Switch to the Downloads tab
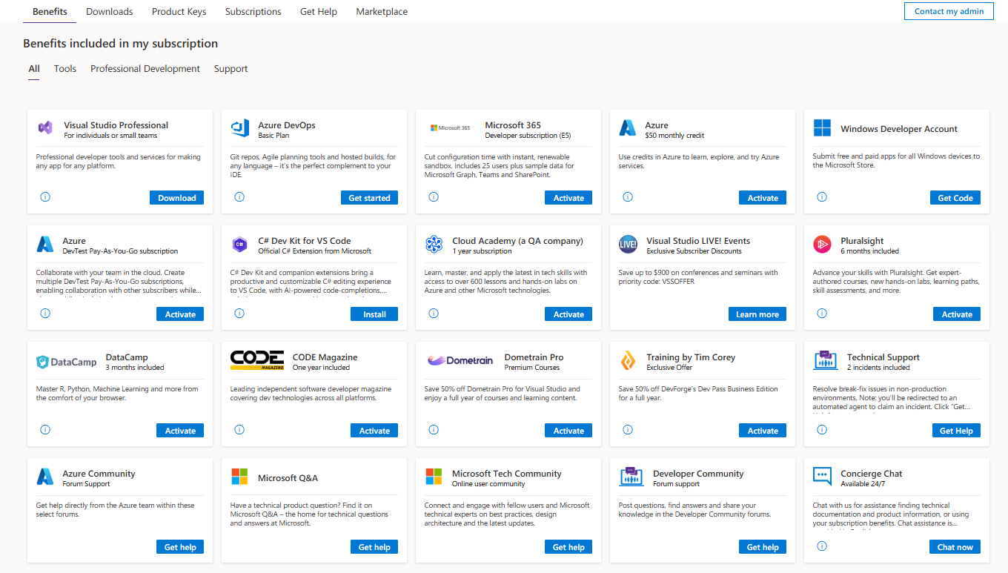This screenshot has height=573, width=1008. [110, 11]
